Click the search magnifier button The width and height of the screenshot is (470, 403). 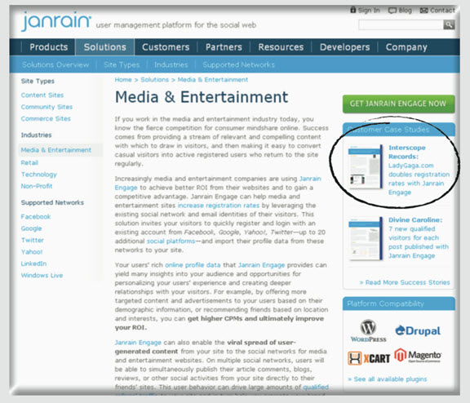coord(449,24)
